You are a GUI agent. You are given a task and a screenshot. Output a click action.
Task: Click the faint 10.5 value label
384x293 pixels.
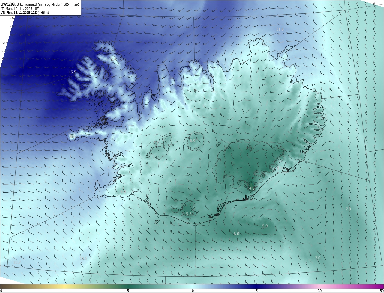click(x=83, y=258)
